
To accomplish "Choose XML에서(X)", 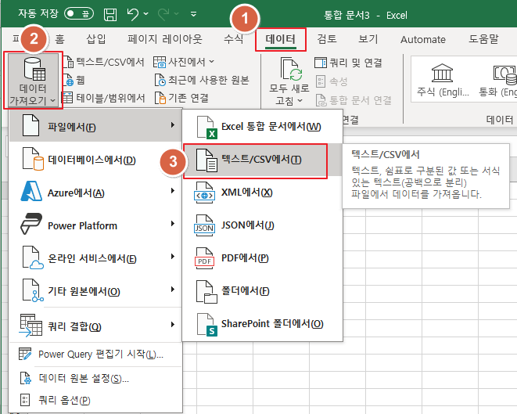I will coord(263,192).
